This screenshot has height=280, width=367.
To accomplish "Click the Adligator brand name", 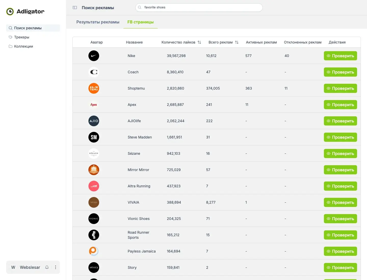I will 31,11.
